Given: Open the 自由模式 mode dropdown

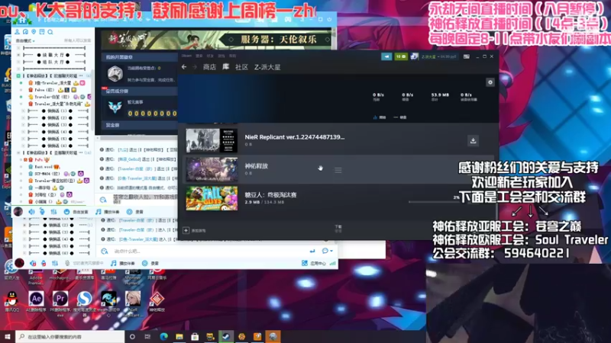Looking at the screenshot, I should tap(25, 41).
